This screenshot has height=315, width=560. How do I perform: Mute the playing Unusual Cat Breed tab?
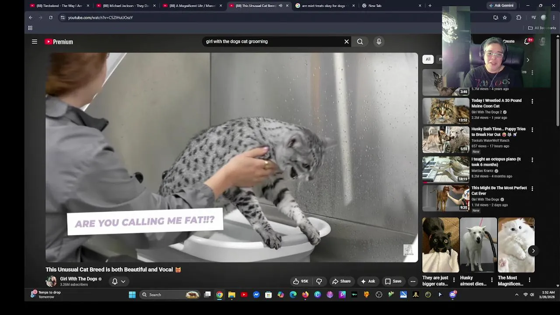tap(280, 6)
